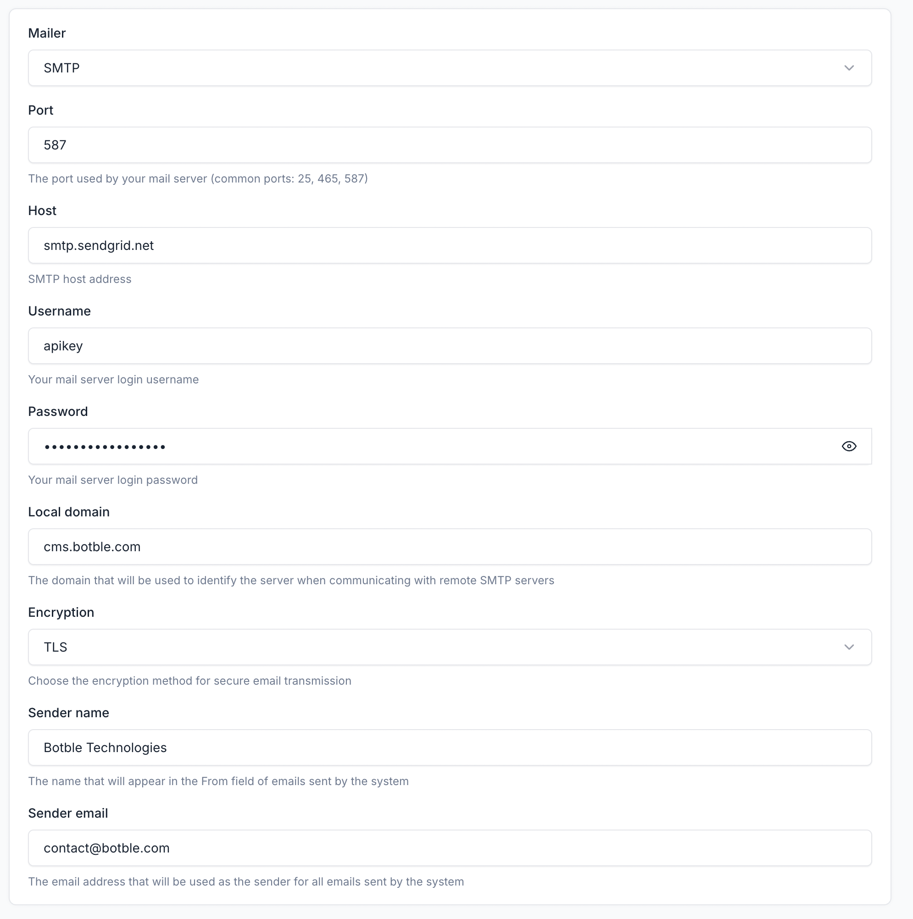
Task: Choose a different mailer from the SMTP selector
Action: tap(450, 67)
